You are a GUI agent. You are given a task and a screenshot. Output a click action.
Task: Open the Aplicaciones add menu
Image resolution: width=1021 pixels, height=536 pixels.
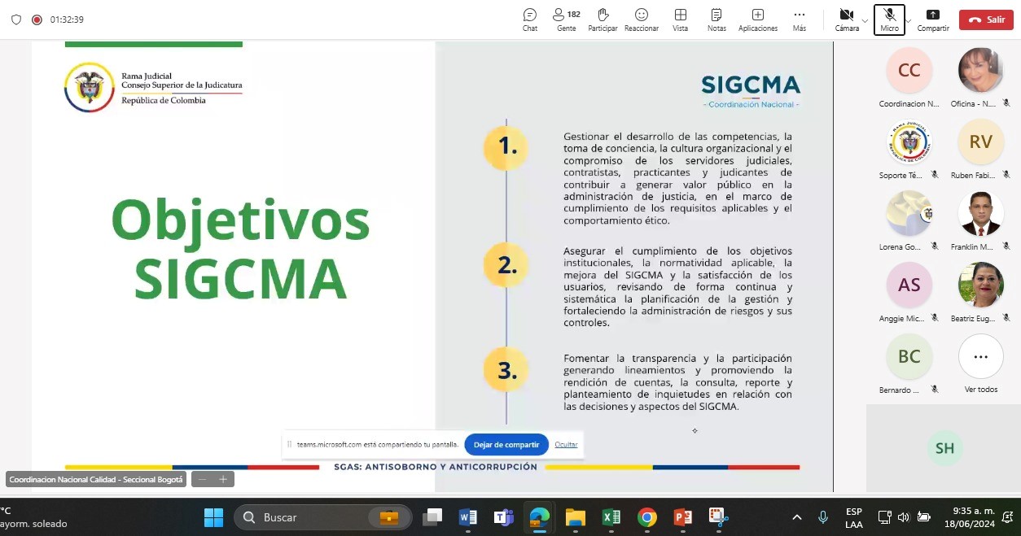(x=758, y=20)
